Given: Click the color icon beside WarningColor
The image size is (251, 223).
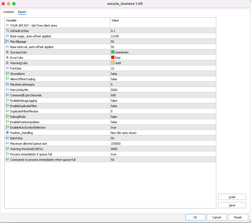Looking at the screenshot, I should pos(7,63).
